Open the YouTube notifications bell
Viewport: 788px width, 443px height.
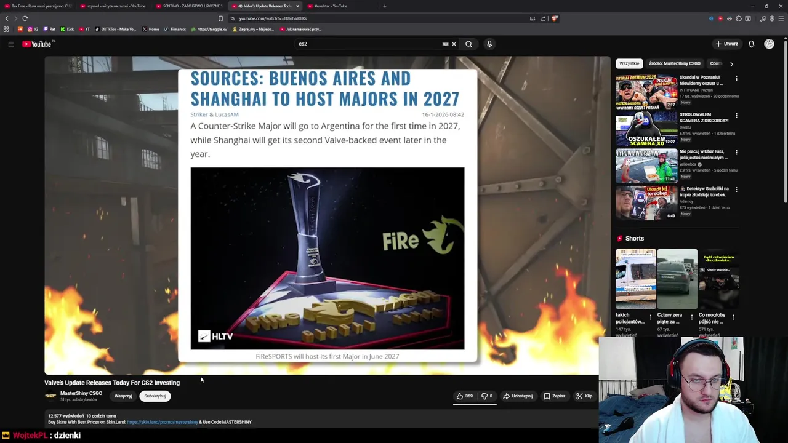pyautogui.click(x=751, y=44)
